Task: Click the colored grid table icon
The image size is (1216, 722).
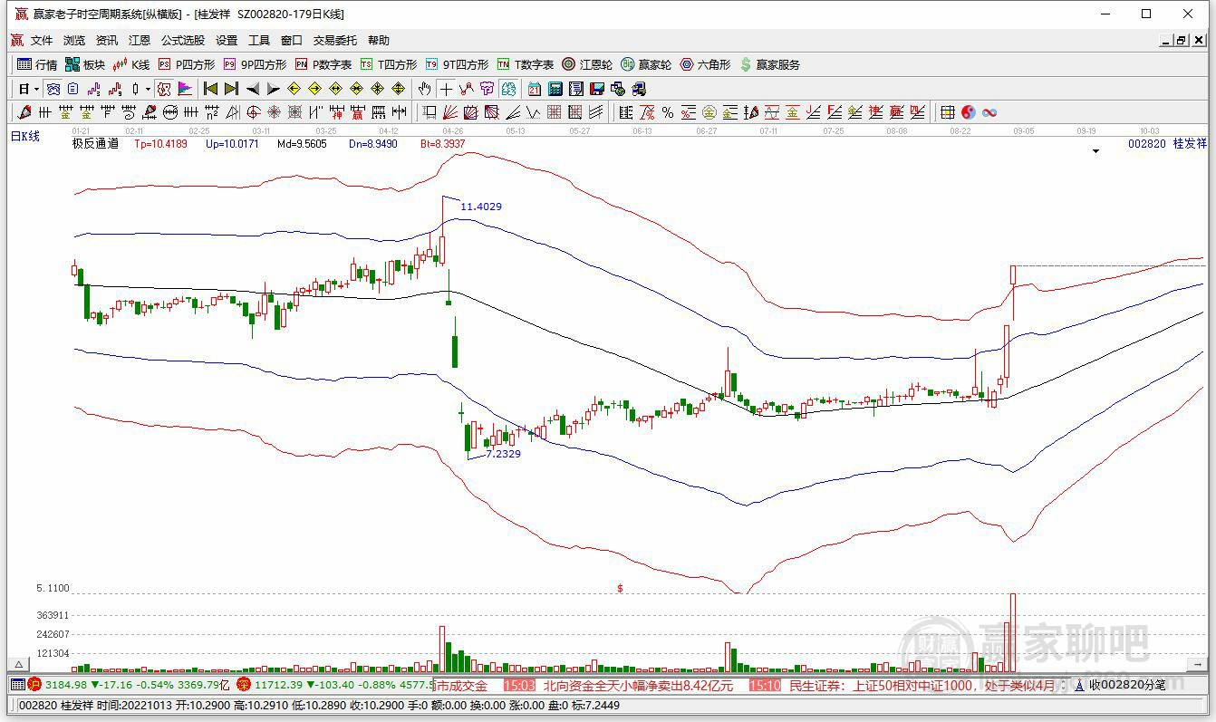Action: [947, 112]
